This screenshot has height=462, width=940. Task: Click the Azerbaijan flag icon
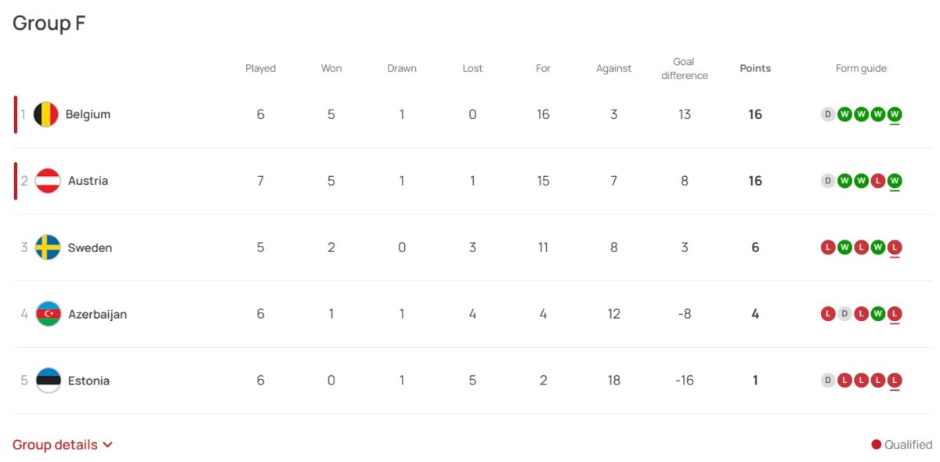pyautogui.click(x=49, y=314)
